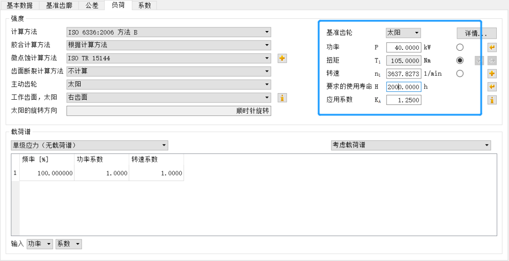Open 胶合计算方法 dropdown

pyautogui.click(x=168, y=45)
